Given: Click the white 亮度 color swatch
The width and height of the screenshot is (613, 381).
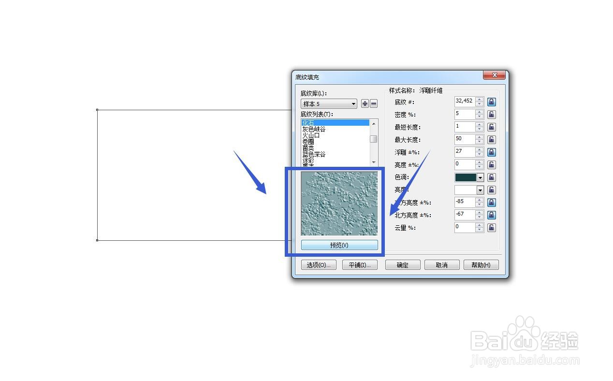Looking at the screenshot, I should (x=466, y=190).
